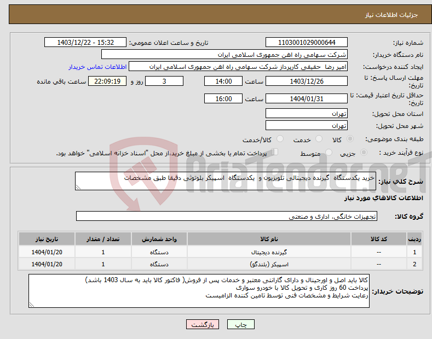Click the announcement date field 1403/12/22 - 15:32
The width and height of the screenshot is (432, 339).
[x=85, y=43]
